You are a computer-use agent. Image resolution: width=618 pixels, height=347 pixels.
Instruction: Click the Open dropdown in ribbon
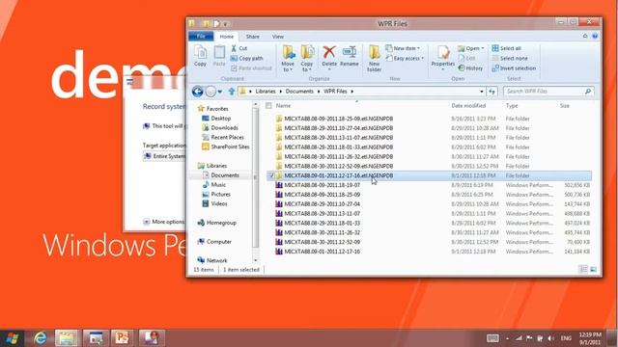(471, 48)
